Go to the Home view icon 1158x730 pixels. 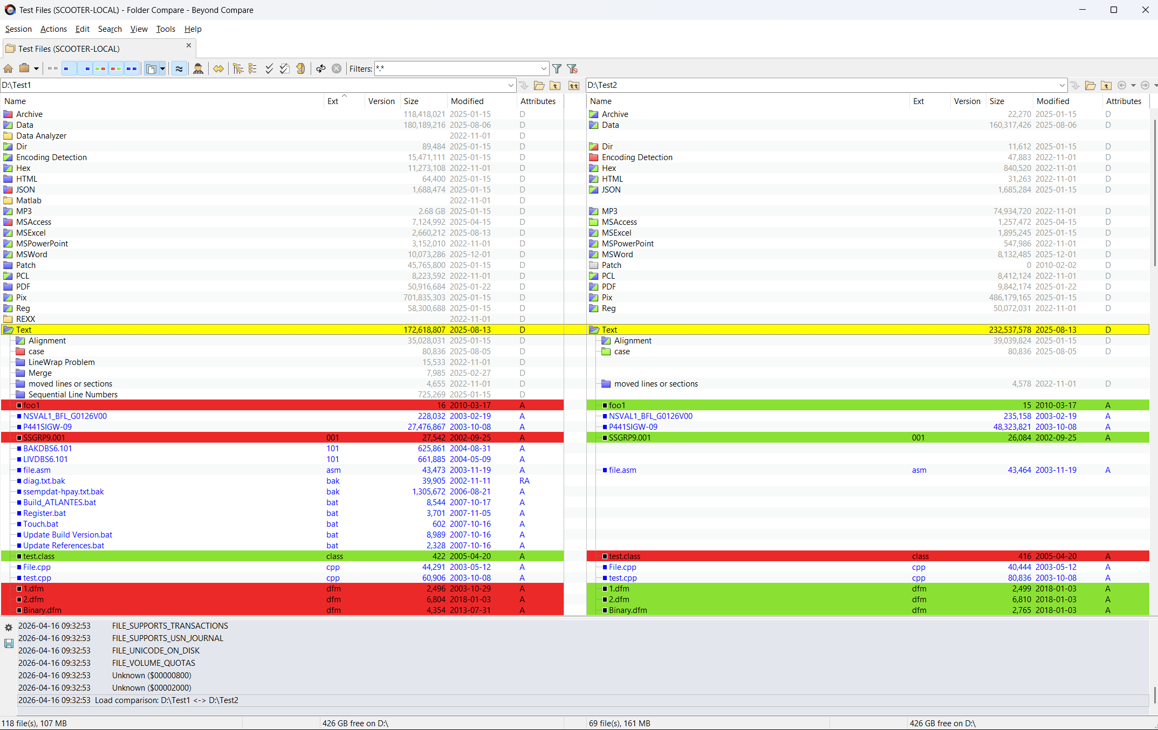pos(8,68)
